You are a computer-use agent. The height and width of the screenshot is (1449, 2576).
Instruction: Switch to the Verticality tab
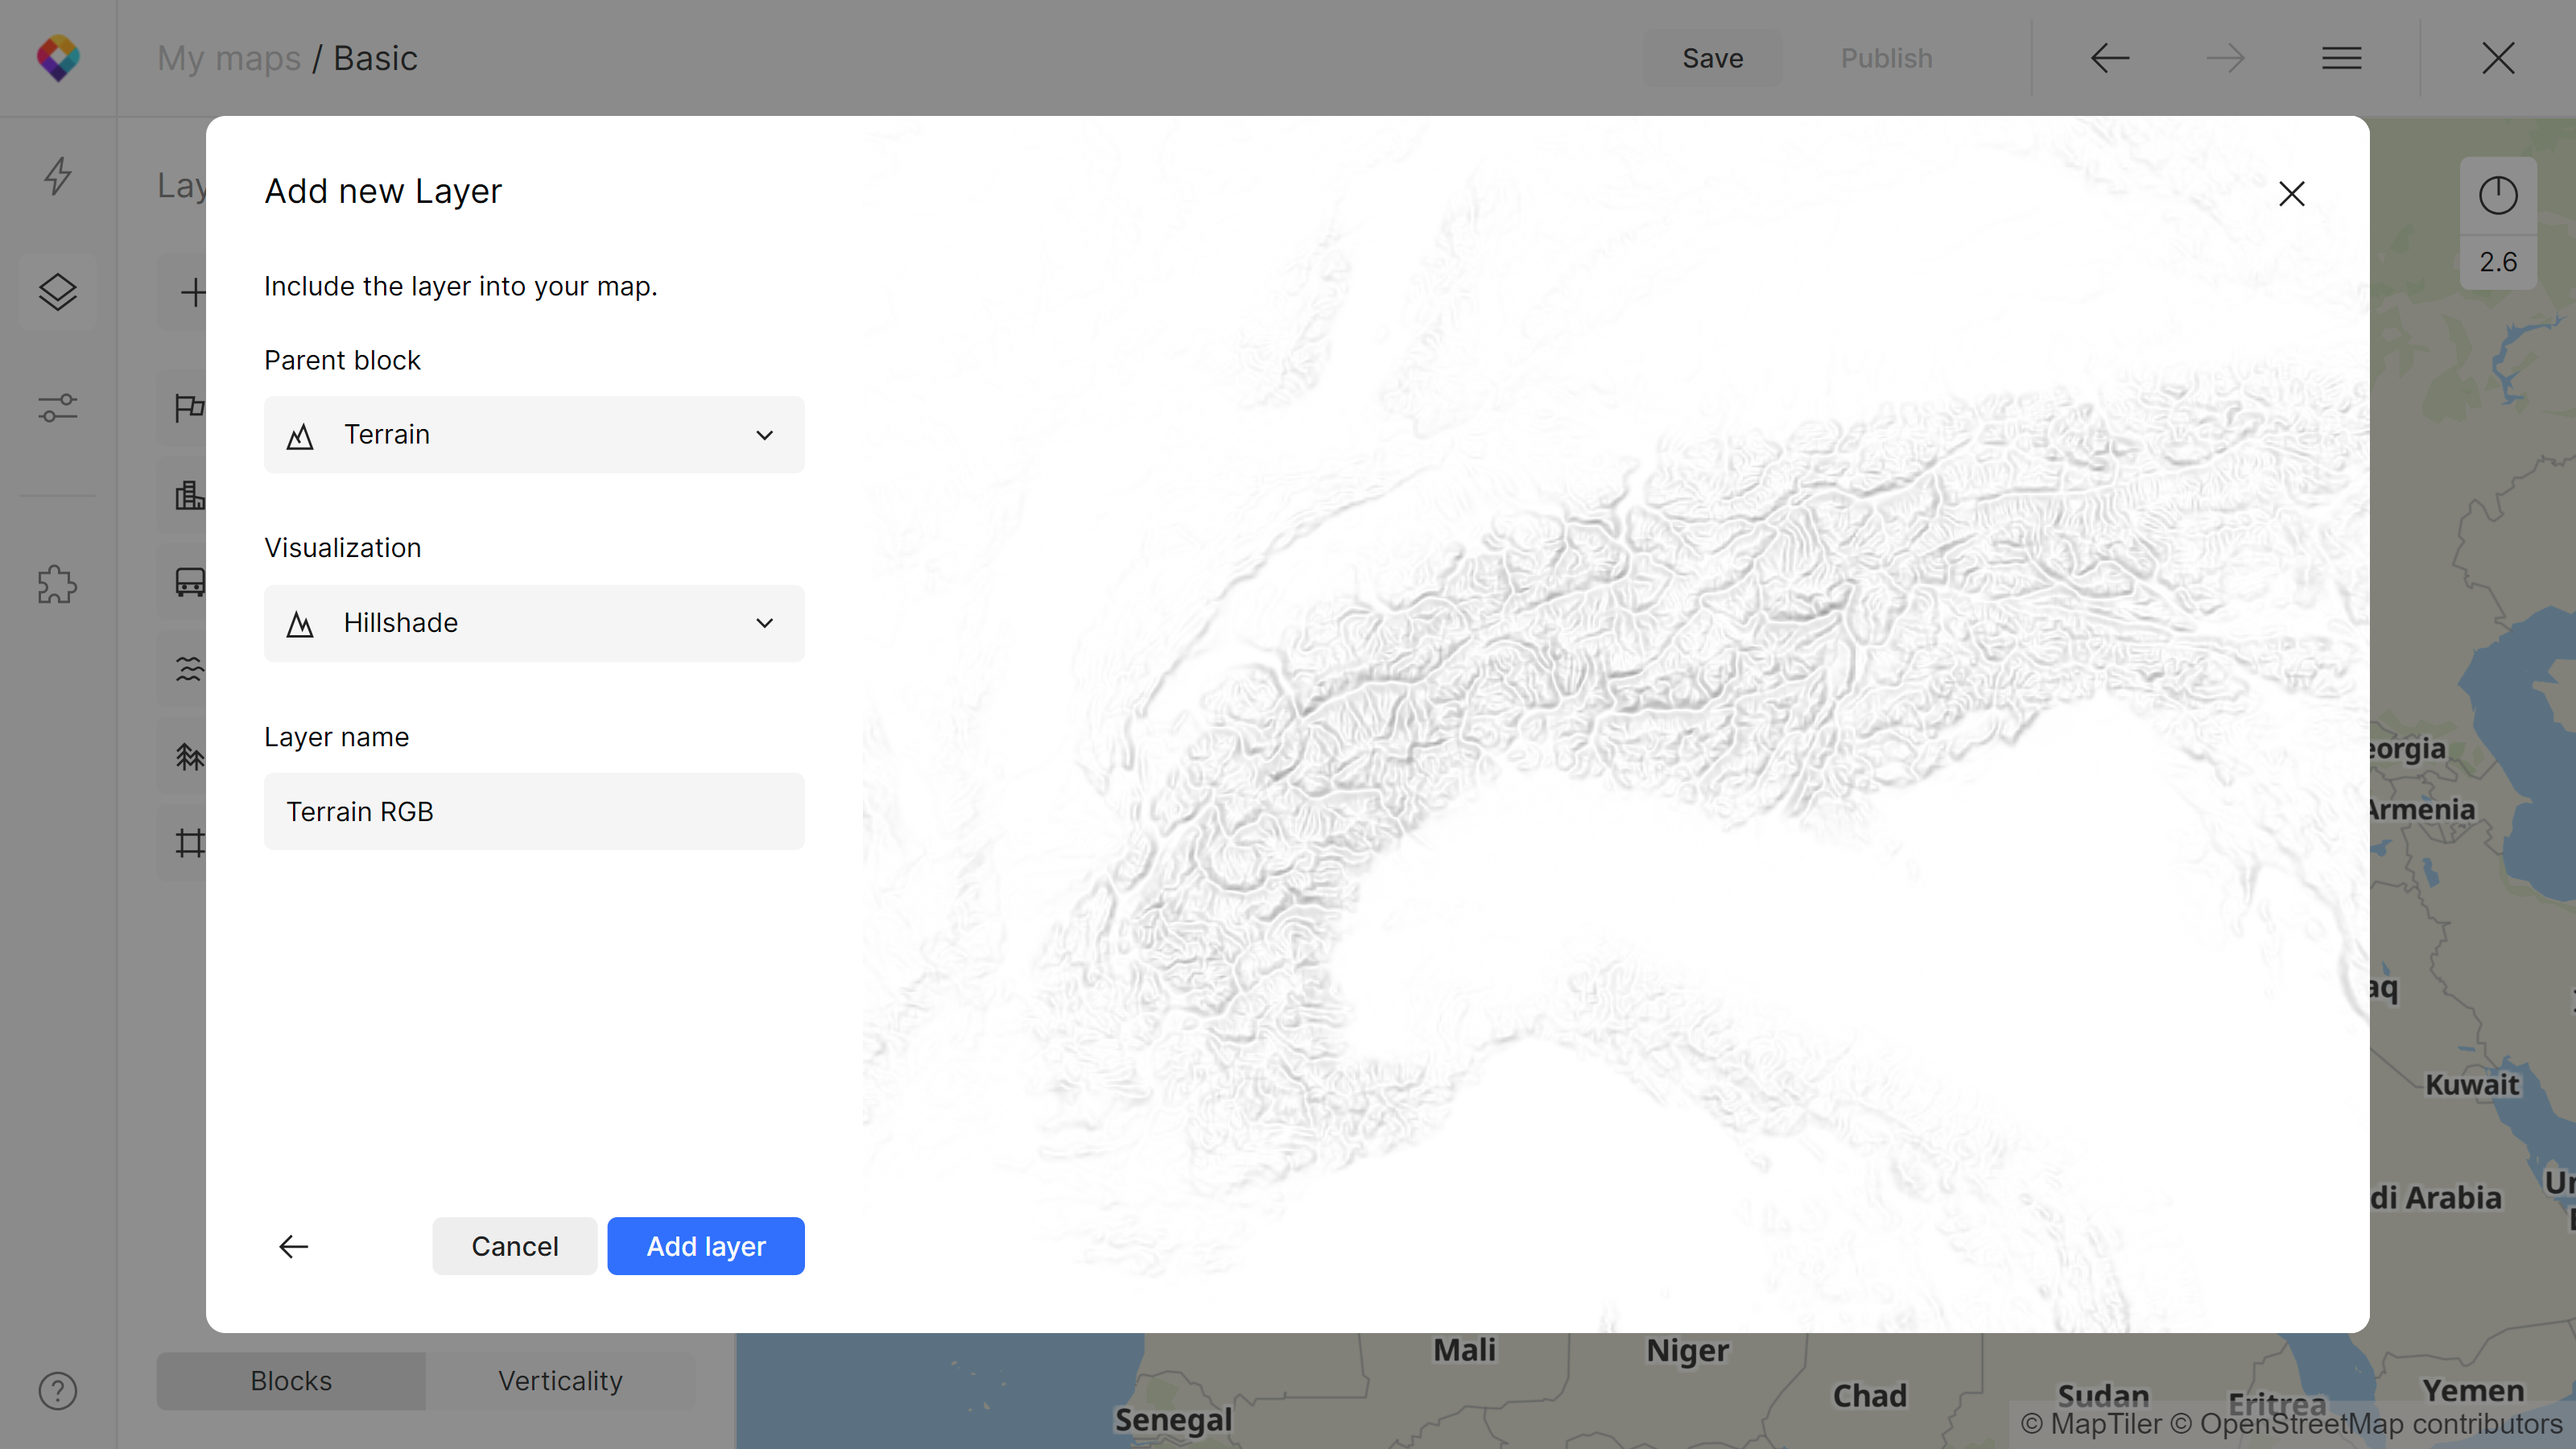click(560, 1381)
